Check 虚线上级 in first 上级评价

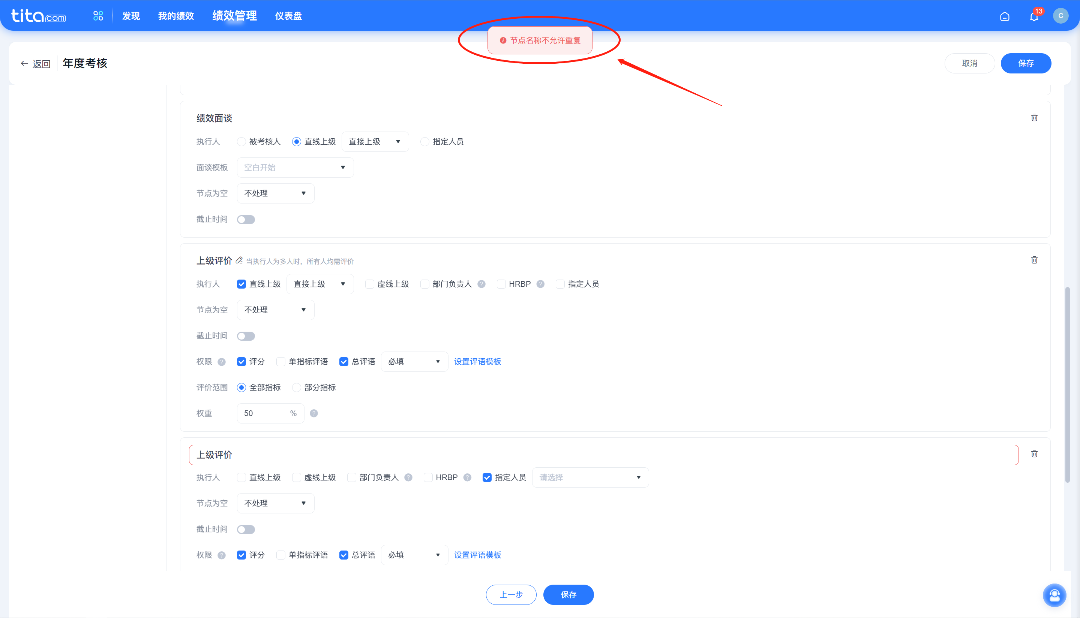tap(369, 284)
